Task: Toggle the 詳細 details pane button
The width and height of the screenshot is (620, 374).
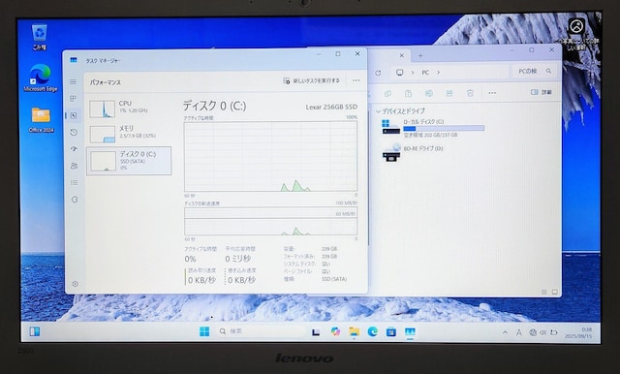Action: coord(541,92)
